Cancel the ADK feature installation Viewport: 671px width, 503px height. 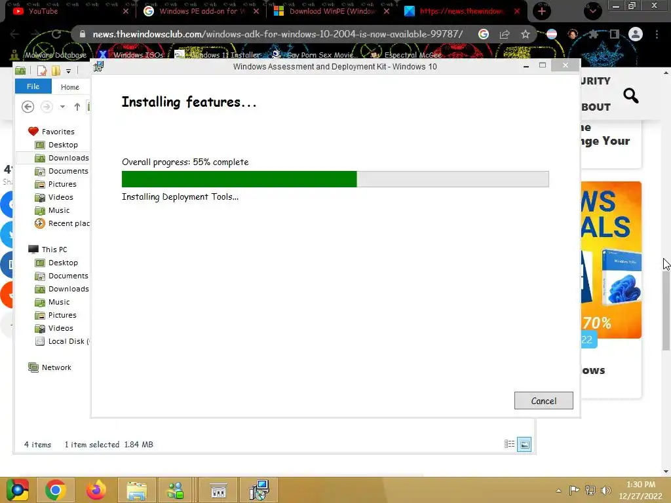click(543, 400)
